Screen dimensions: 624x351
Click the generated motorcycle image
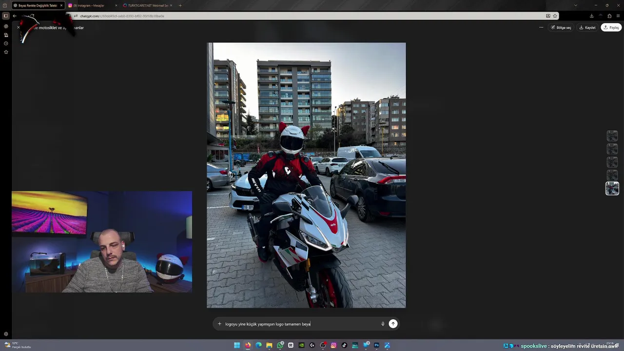point(306,175)
